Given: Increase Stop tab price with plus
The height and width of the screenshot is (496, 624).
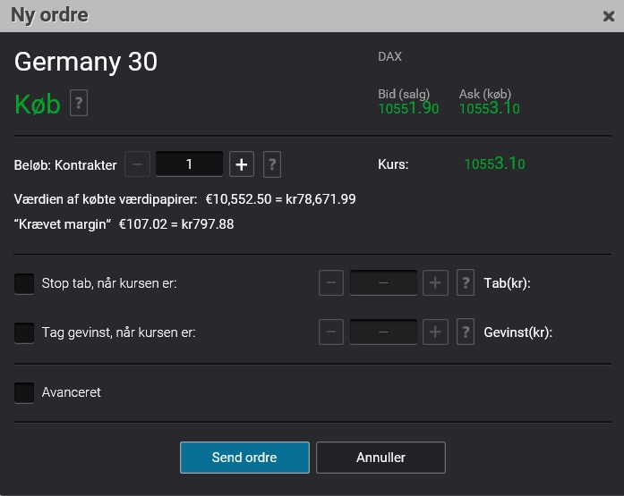Looking at the screenshot, I should (x=435, y=282).
